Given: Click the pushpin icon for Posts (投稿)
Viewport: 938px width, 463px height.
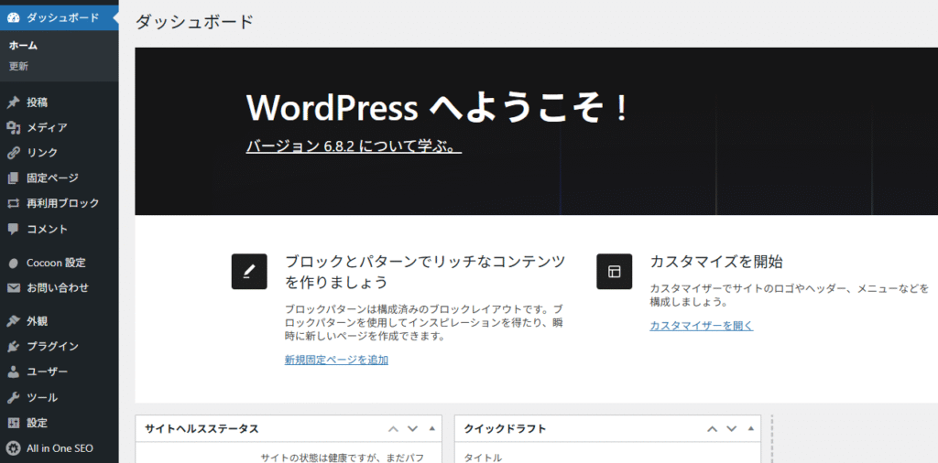Looking at the screenshot, I should [13, 102].
